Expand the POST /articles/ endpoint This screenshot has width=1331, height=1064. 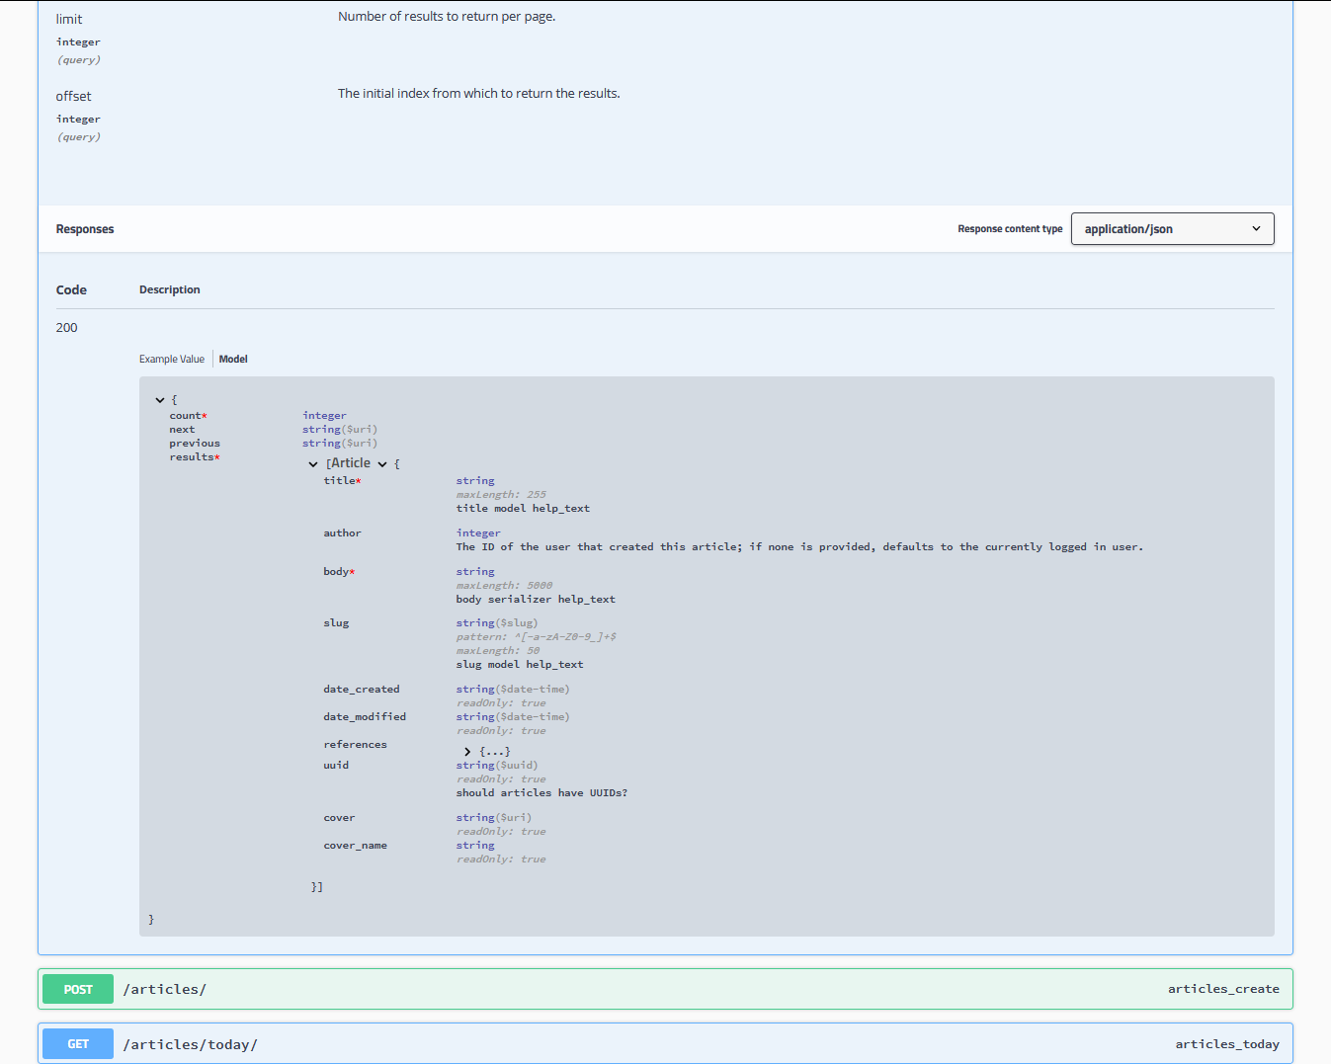point(165,988)
